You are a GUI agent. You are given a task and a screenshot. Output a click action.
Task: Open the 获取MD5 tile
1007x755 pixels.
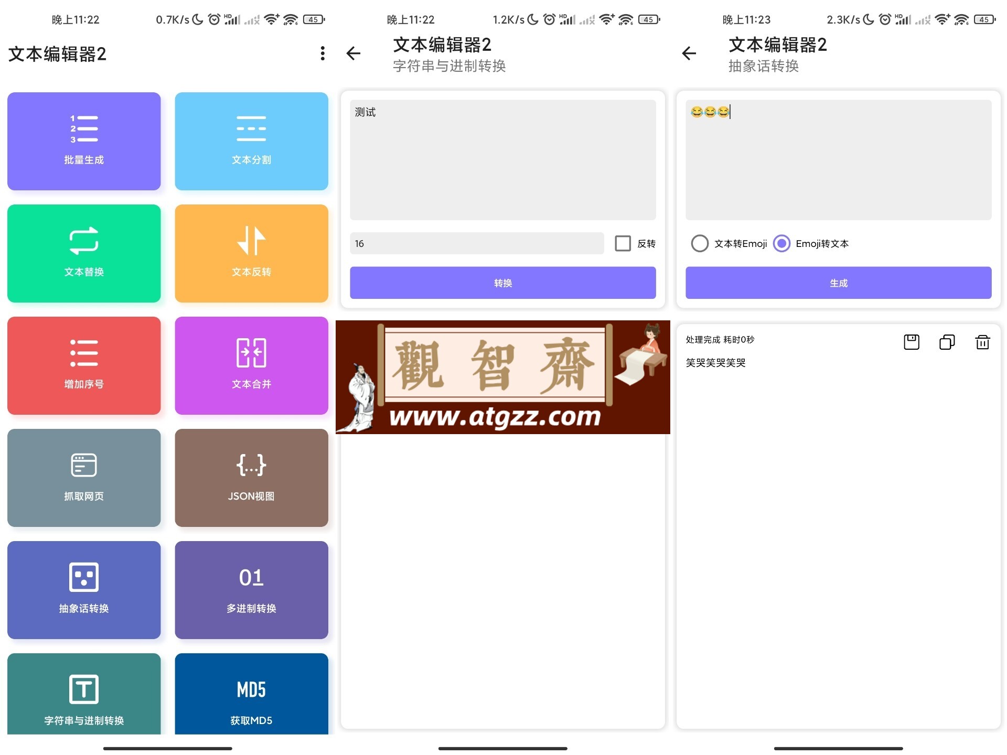pyautogui.click(x=251, y=694)
